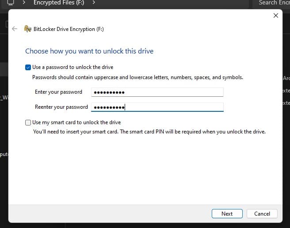Enable 'Use my smart card to unlock the drive'

click(28, 122)
